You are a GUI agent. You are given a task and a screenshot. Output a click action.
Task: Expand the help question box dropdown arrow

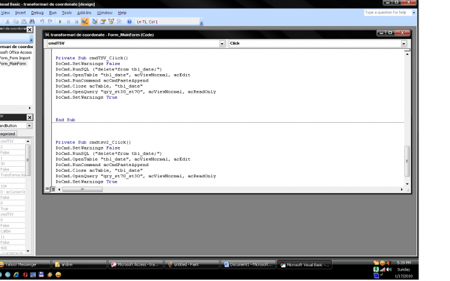[414, 12]
